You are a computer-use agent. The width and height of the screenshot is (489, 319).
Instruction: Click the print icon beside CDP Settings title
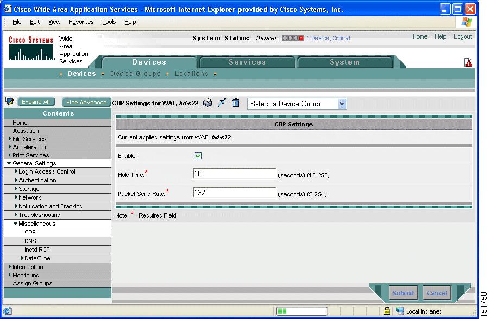coord(207,103)
